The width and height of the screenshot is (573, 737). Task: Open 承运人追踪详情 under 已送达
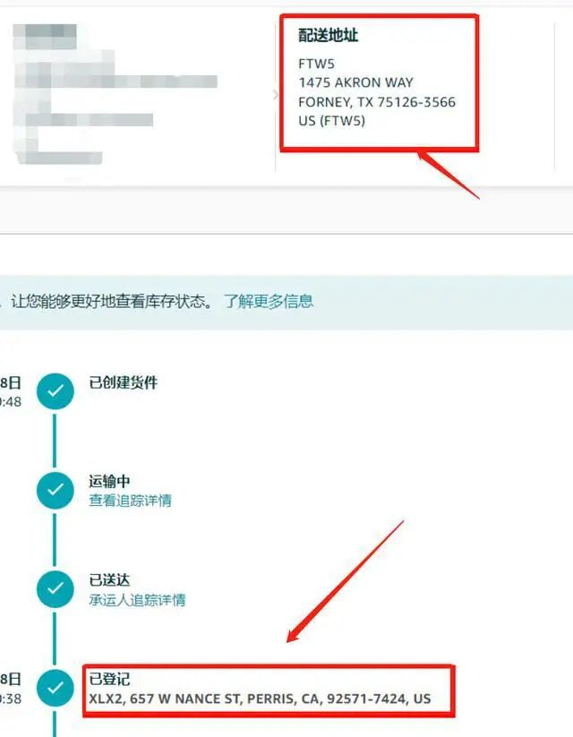coord(137,600)
